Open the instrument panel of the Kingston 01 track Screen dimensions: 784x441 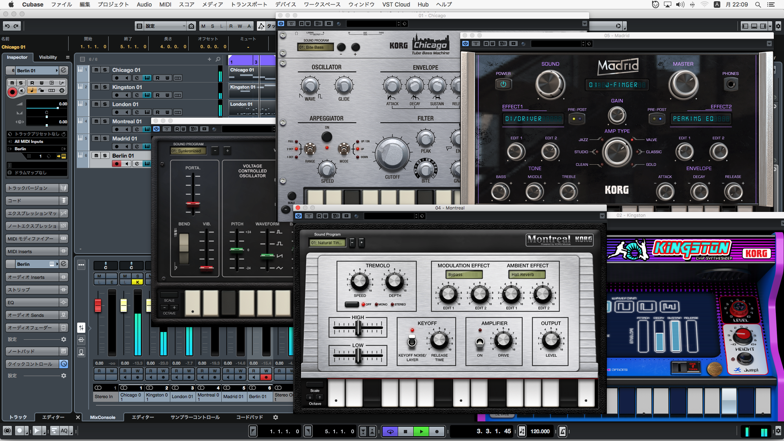click(x=147, y=95)
